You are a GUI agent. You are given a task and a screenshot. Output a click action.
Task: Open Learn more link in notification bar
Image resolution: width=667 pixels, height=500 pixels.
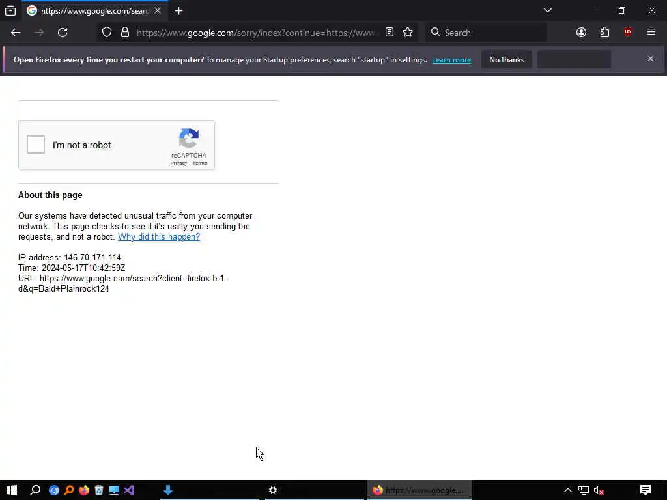(x=451, y=60)
